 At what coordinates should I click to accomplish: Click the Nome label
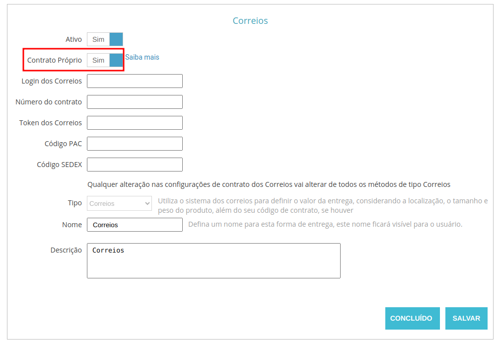[72, 225]
